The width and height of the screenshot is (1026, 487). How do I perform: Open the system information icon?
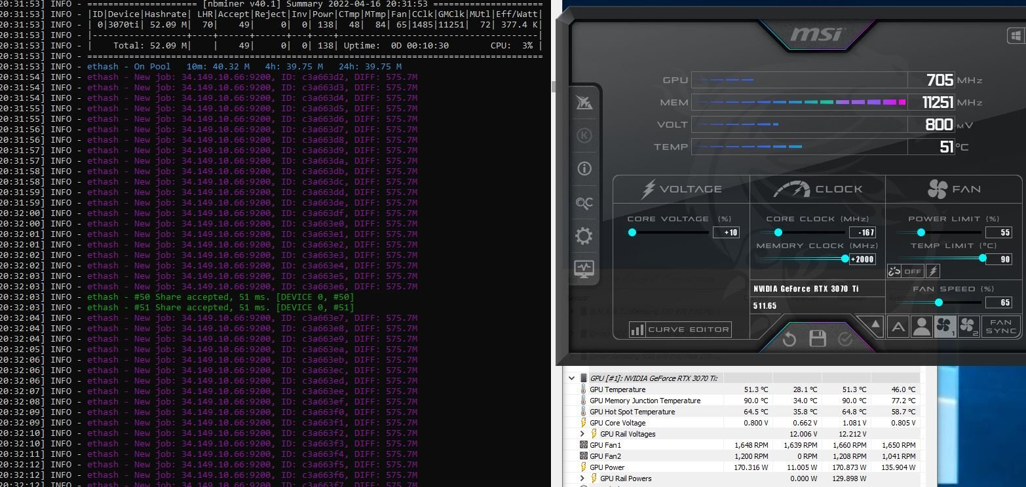coord(584,169)
